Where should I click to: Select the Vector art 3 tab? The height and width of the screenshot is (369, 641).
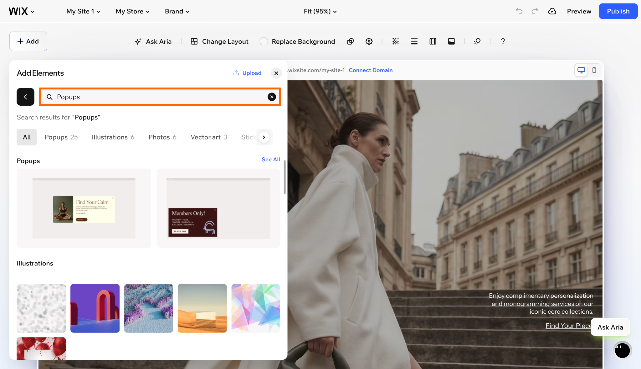(x=209, y=137)
